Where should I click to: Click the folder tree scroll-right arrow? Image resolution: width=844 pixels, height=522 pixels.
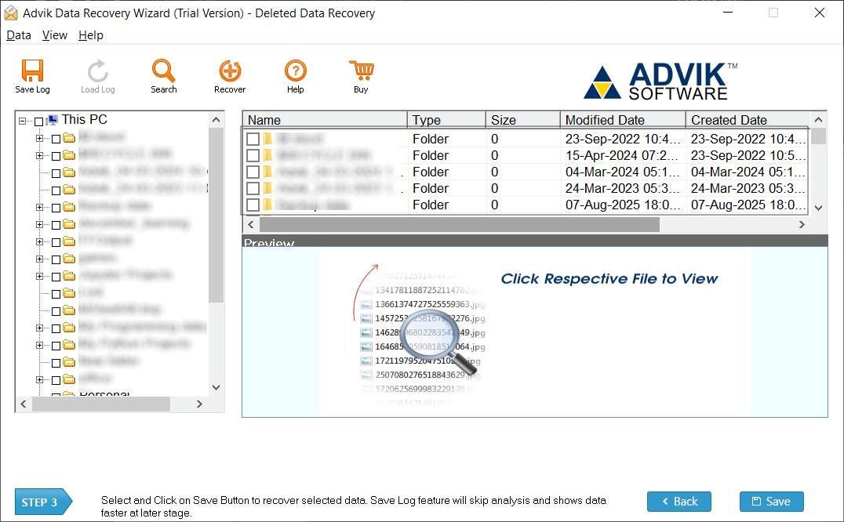click(x=200, y=404)
